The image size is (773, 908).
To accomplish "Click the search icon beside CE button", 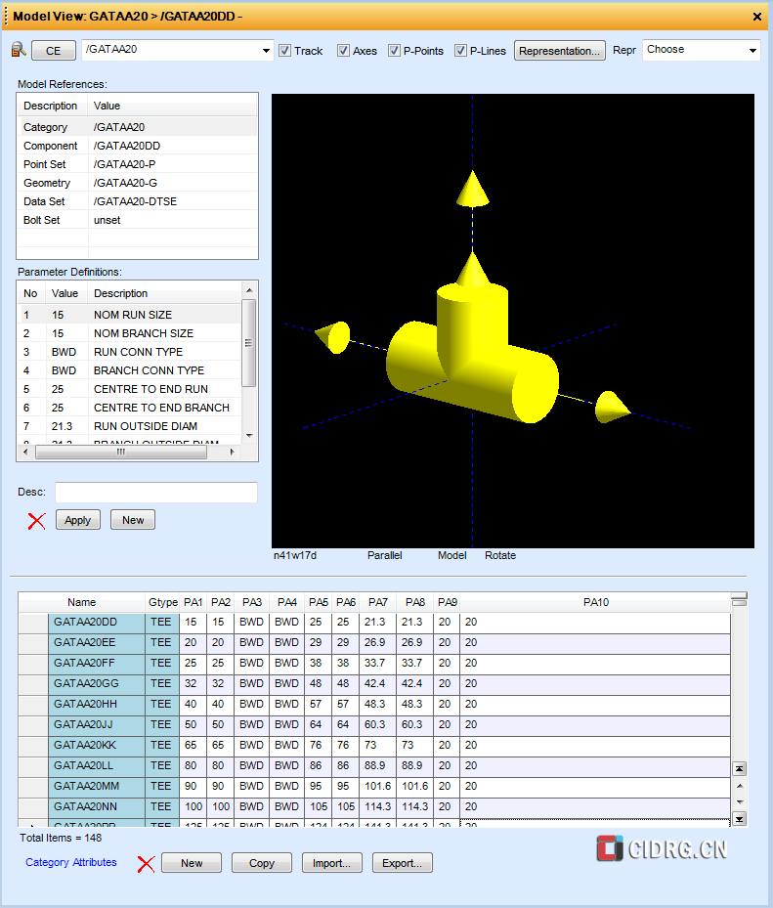I will 19,51.
